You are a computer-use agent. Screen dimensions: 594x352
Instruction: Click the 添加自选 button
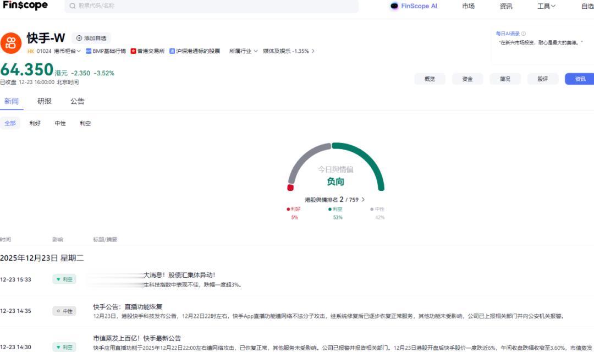(x=91, y=38)
